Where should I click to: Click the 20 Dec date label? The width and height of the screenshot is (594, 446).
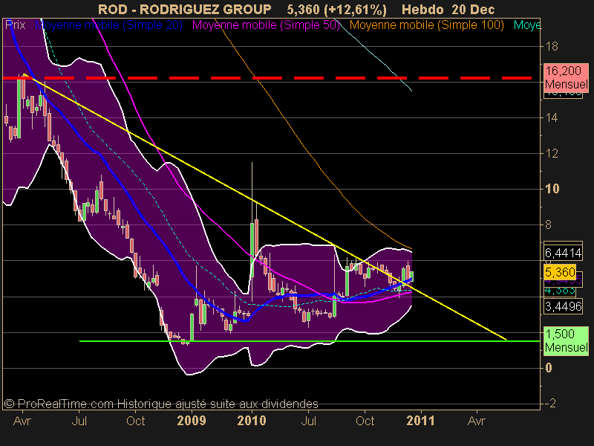click(473, 9)
